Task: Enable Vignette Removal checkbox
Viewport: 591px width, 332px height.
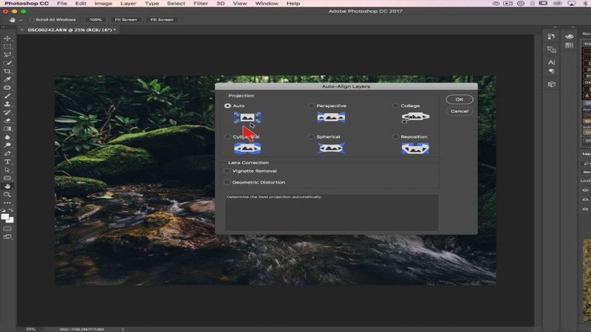Action: tap(227, 171)
